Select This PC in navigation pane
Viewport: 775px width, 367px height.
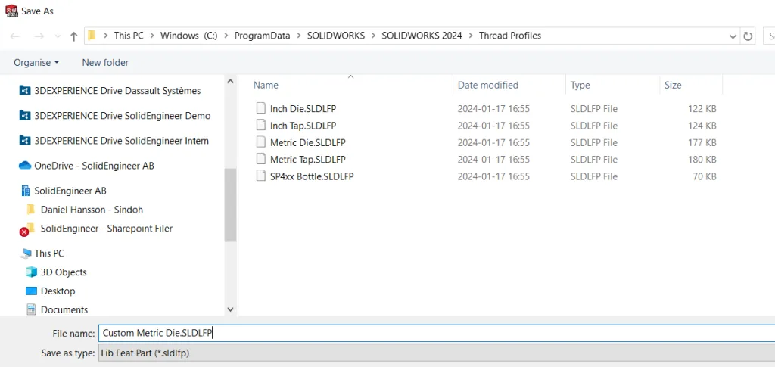pos(49,253)
